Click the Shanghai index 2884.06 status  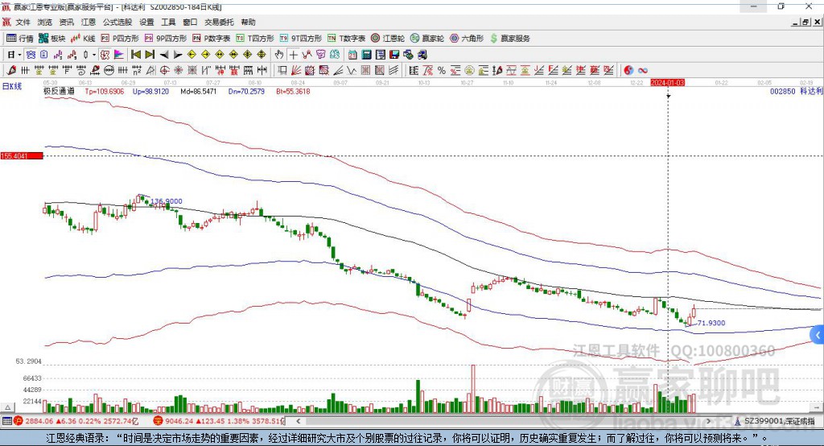[x=76, y=421]
